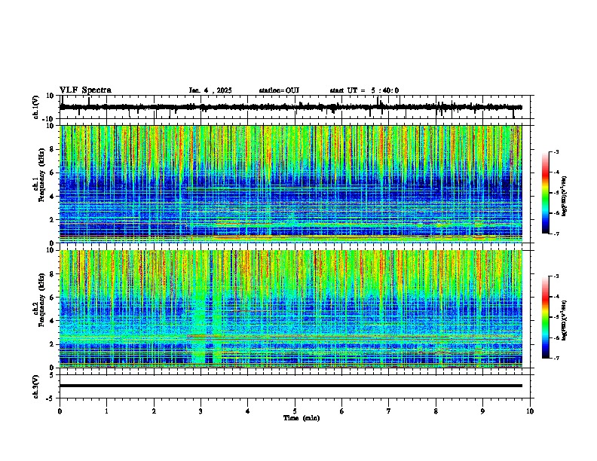Click the "station=OUI" header label
This screenshot has width=597, height=461.
(279, 90)
